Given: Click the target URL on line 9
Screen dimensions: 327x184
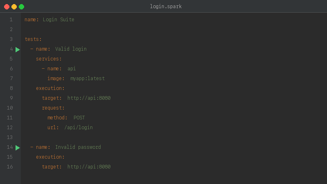Looking at the screenshot, I should [89, 98].
